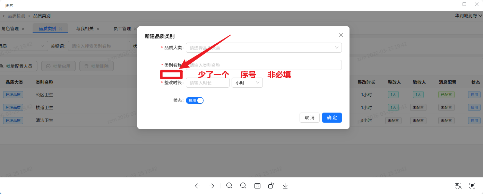Image resolution: width=483 pixels, height=194 pixels.
Task: Click the 整改人 column header
Action: click(394, 82)
